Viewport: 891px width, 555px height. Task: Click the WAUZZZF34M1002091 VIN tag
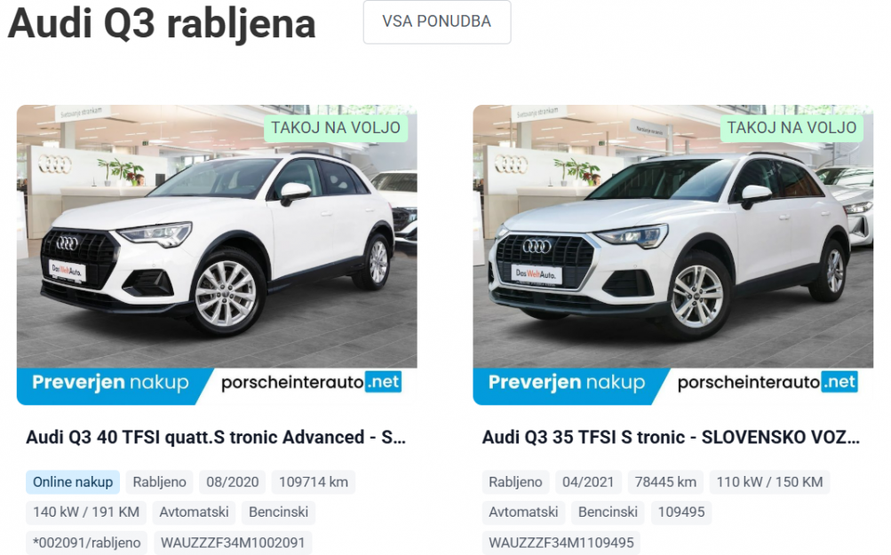click(233, 543)
